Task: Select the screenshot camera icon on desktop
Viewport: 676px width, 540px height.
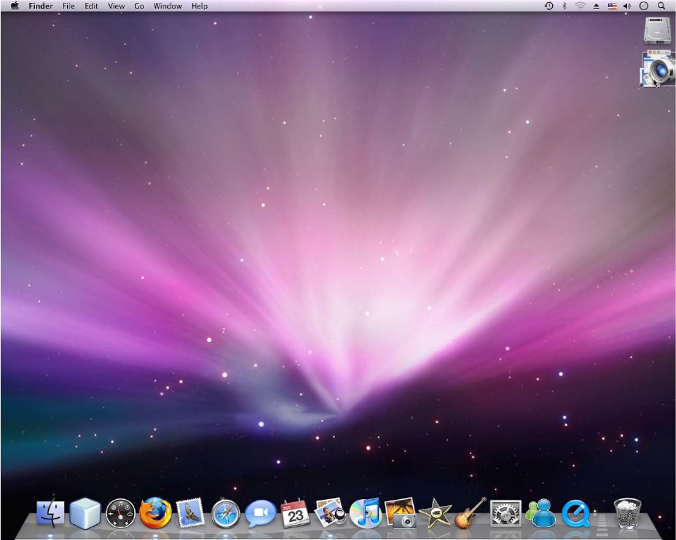Action: point(657,69)
